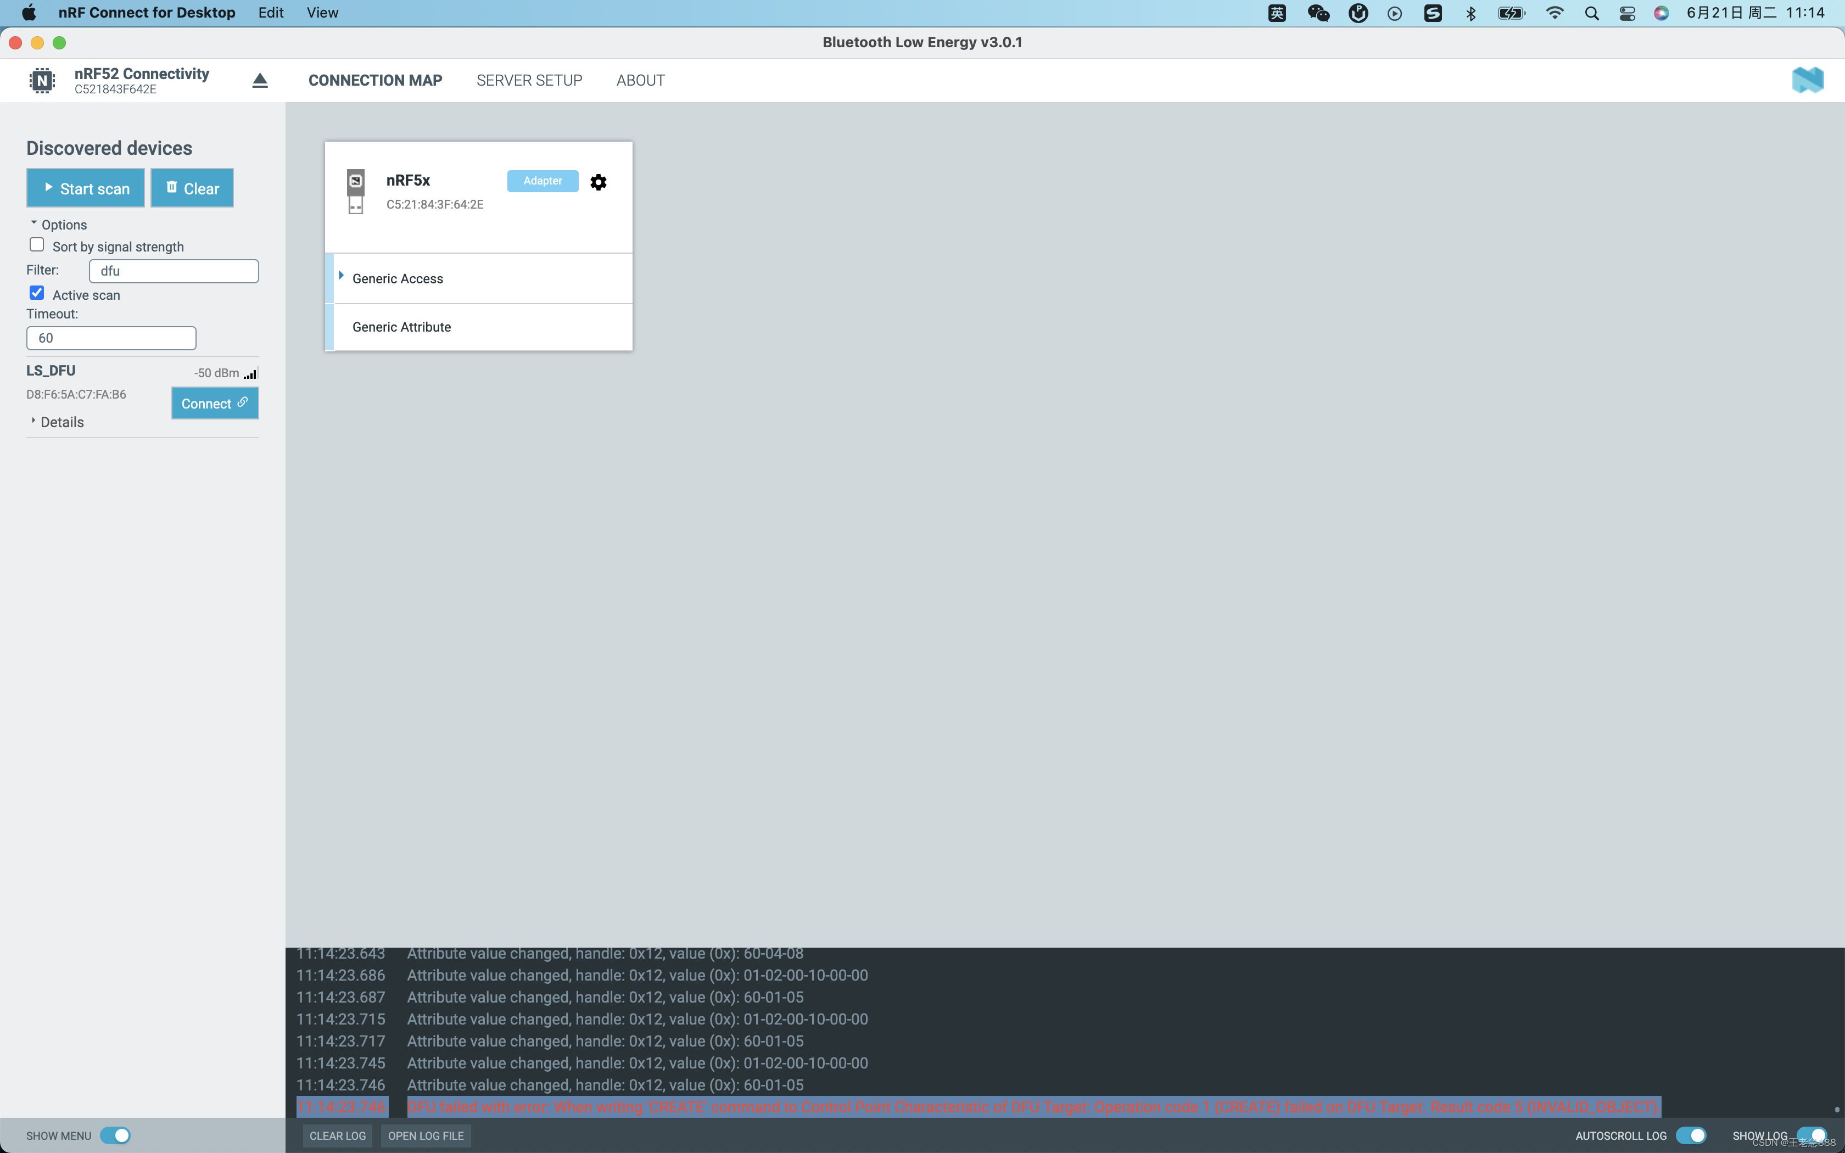This screenshot has width=1845, height=1153.
Task: Click the Timeout input field
Action: [x=111, y=338]
